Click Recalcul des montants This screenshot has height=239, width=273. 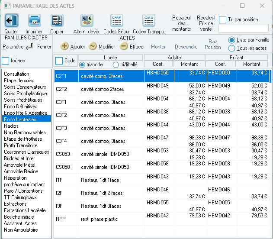(x=181, y=23)
